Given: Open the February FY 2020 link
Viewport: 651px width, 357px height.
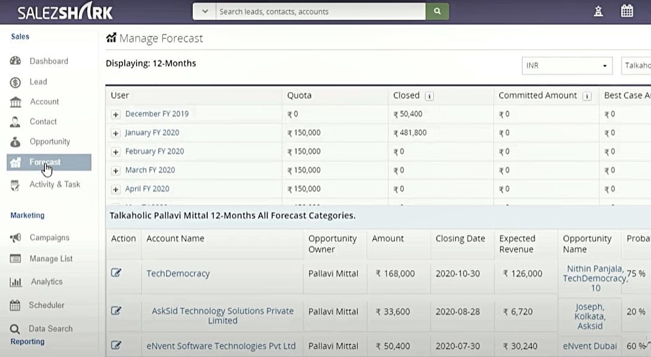Looking at the screenshot, I should 155,152.
